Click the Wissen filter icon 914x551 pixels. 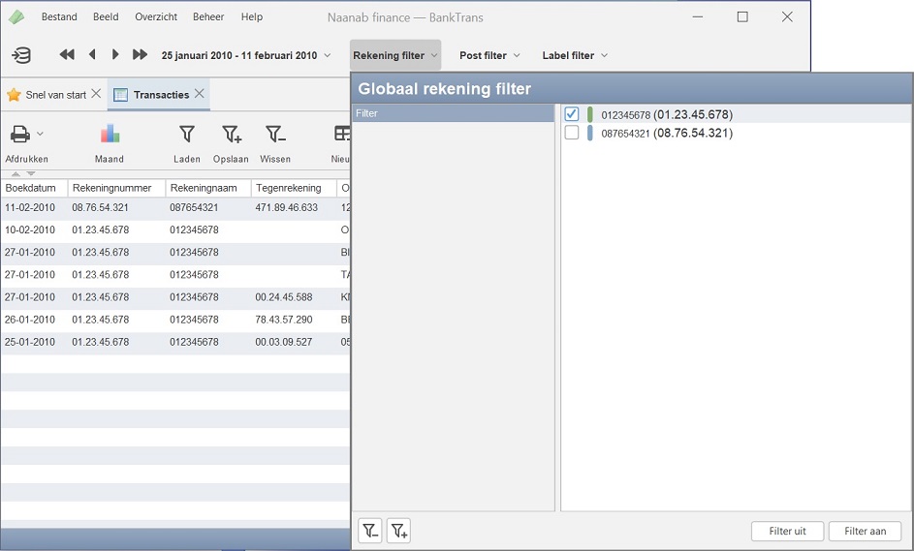[275, 135]
